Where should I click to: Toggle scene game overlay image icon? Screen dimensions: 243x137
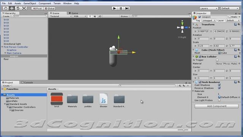coord(95,16)
